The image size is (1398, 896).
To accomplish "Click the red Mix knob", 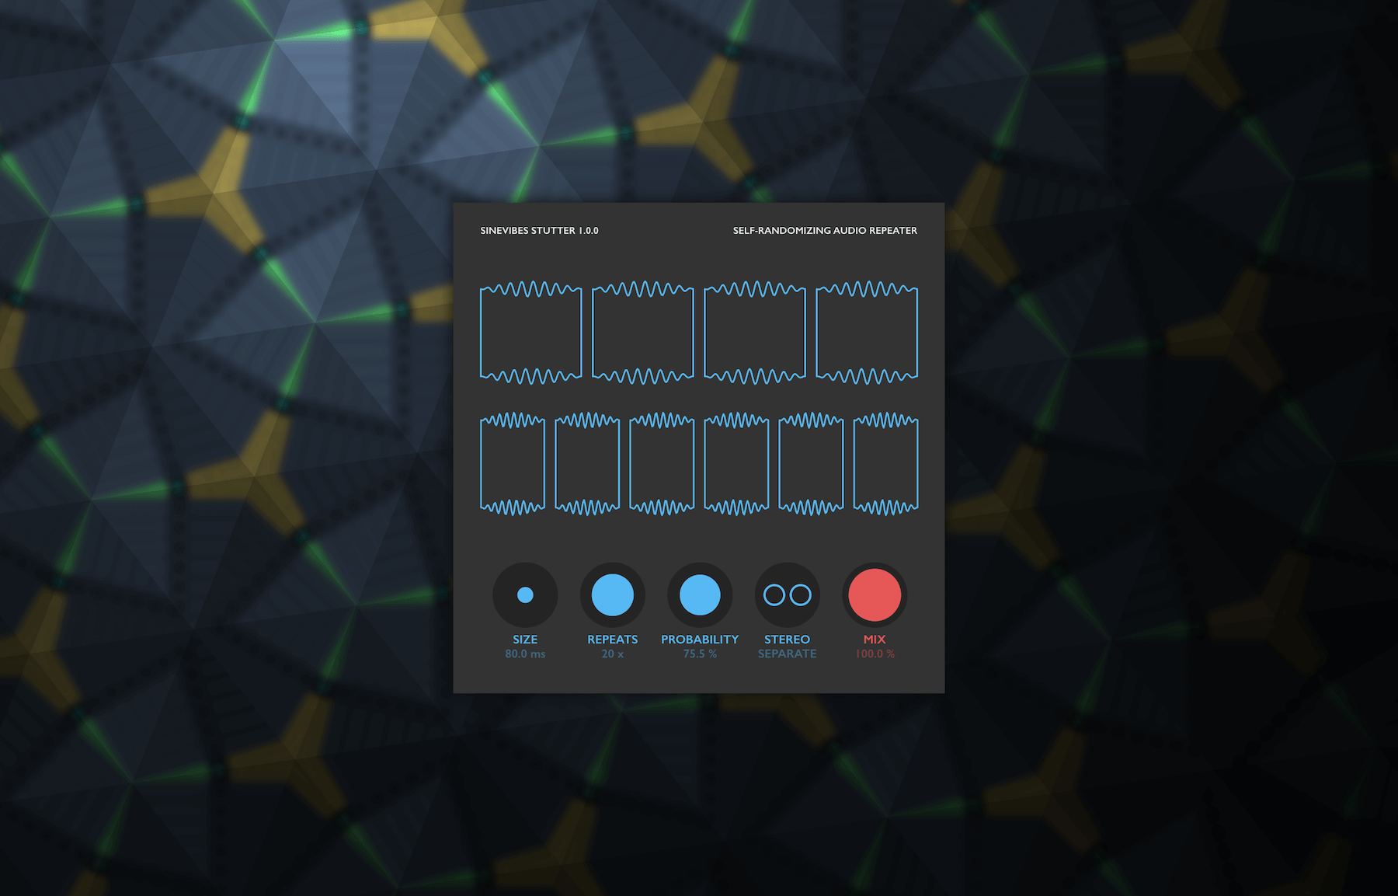I will (875, 595).
